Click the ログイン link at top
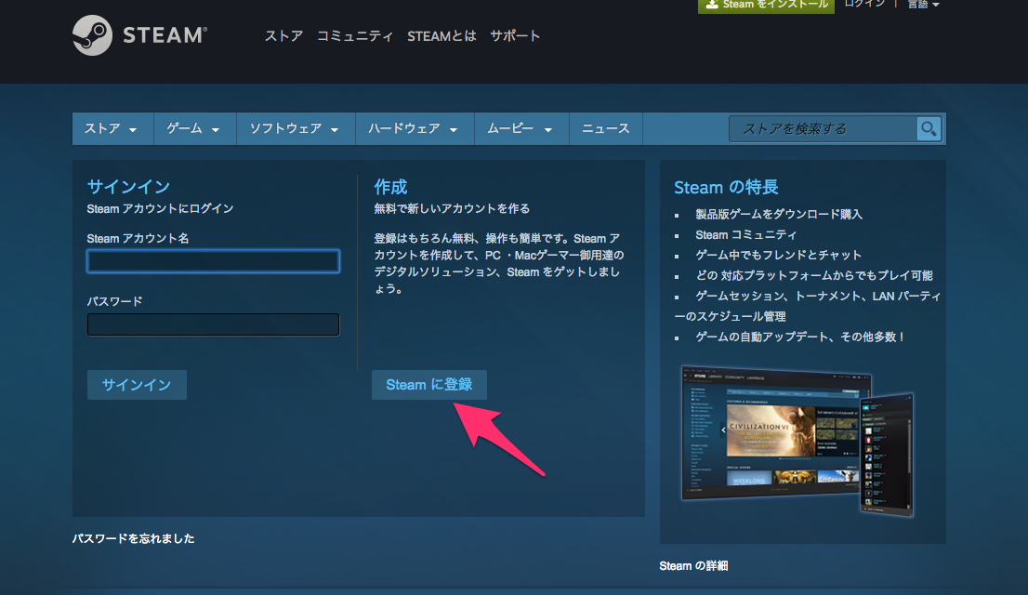 click(864, 4)
